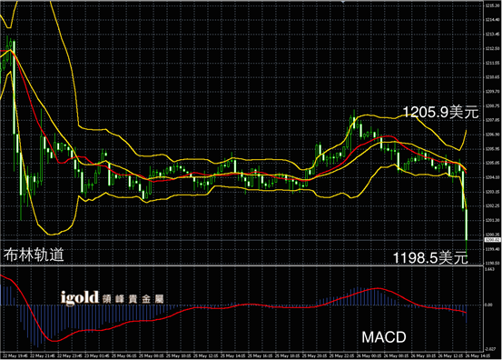
Task: Click the 1209.70 price axis value
Action: 492,92
